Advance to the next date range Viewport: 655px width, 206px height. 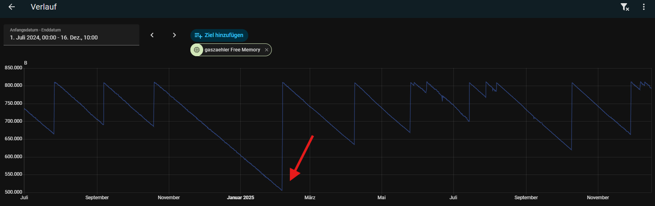click(174, 35)
